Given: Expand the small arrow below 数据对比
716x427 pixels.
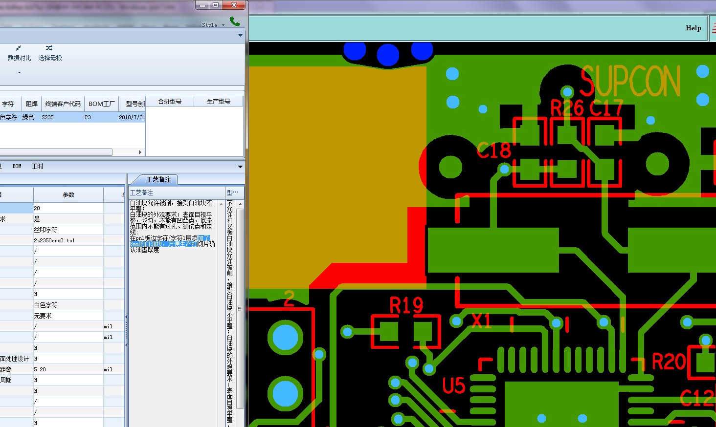Looking at the screenshot, I should point(19,72).
